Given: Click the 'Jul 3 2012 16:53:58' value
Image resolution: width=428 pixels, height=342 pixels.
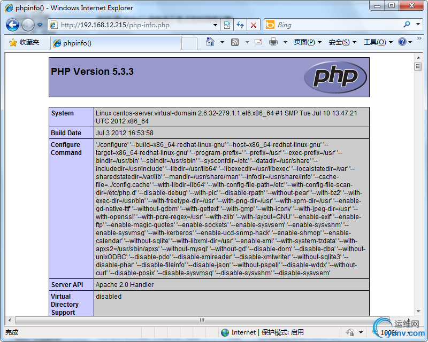Looking at the screenshot, I should click(x=125, y=133).
